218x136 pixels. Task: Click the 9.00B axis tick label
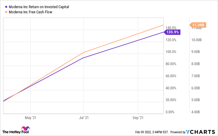click(x=195, y=52)
